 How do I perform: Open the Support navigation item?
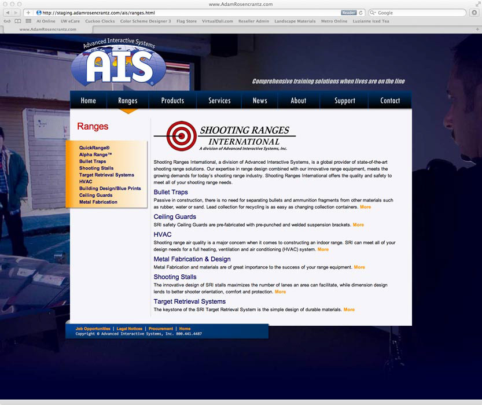tap(344, 101)
